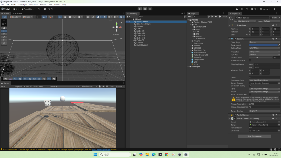The width and height of the screenshot is (281, 158).
Task: Open the help icon for Transform component
Action: coord(273,25)
